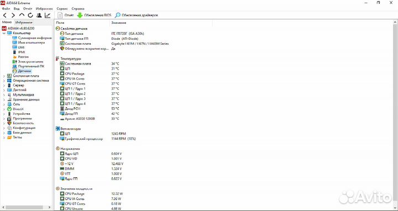Open the Справка menu
The height and width of the screenshot is (211, 398).
[x=78, y=9]
